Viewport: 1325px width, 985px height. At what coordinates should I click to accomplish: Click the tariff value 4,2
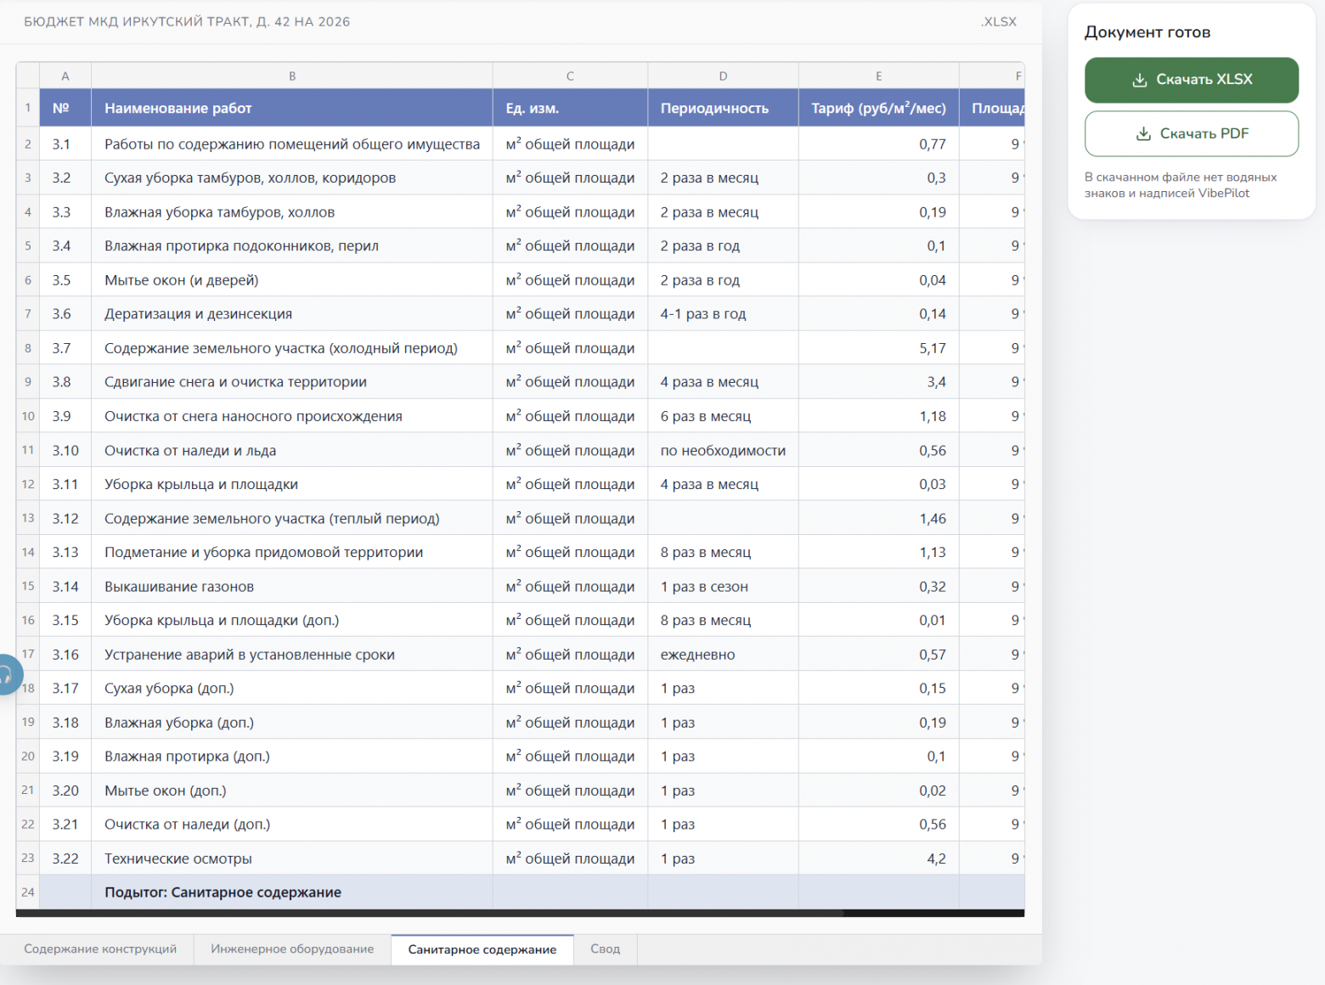click(x=879, y=858)
